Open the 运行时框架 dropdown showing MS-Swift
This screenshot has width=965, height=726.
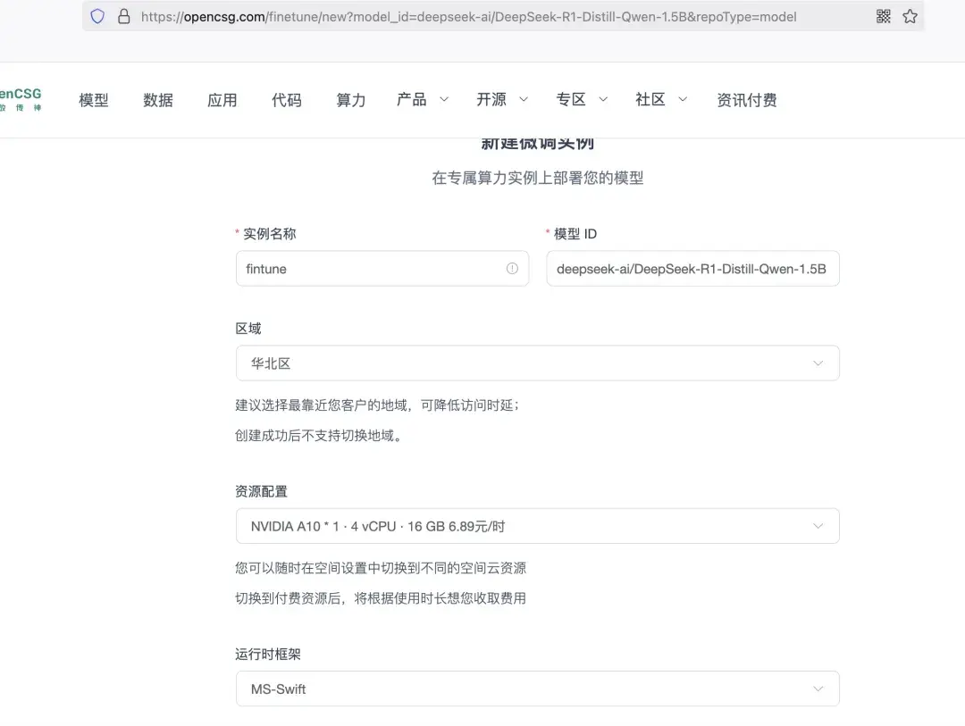pyautogui.click(x=536, y=688)
